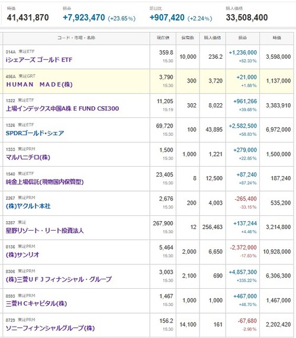Click profit value +21,000
Image resolution: width=296 pixels, height=338 pixels.
coord(247,77)
